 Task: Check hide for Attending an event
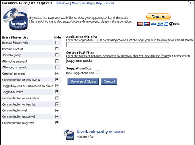click(57, 61)
